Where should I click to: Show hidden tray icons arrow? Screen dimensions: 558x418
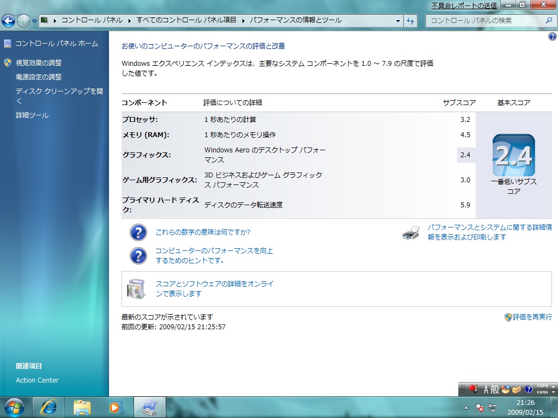click(466, 408)
